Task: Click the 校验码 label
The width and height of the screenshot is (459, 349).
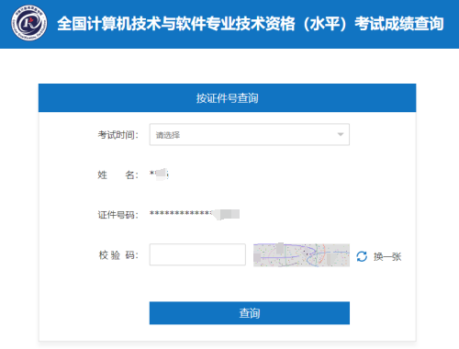Action: 118,254
